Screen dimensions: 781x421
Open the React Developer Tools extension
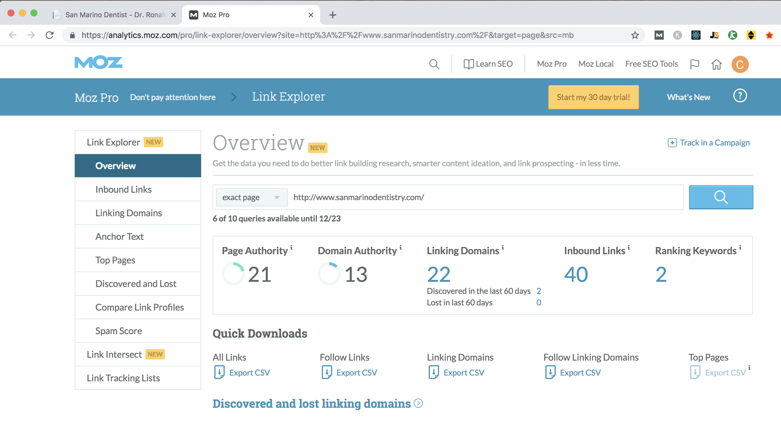coord(695,35)
